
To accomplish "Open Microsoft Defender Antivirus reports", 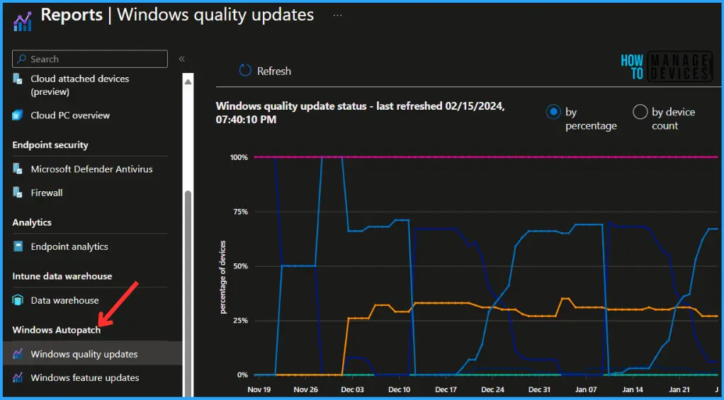I will point(91,169).
